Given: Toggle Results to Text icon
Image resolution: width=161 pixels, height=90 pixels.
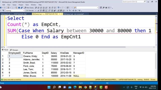Looking at the screenshot, I should click(x=58, y=10).
